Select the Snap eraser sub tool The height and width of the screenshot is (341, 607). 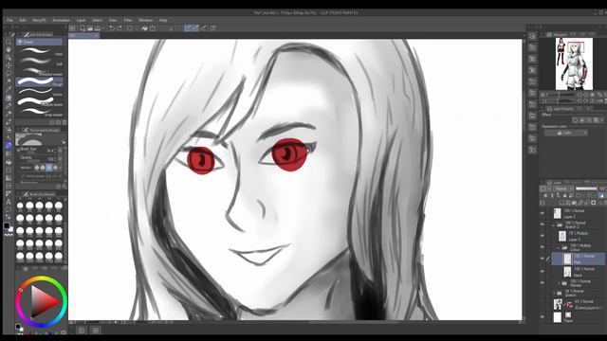(39, 112)
